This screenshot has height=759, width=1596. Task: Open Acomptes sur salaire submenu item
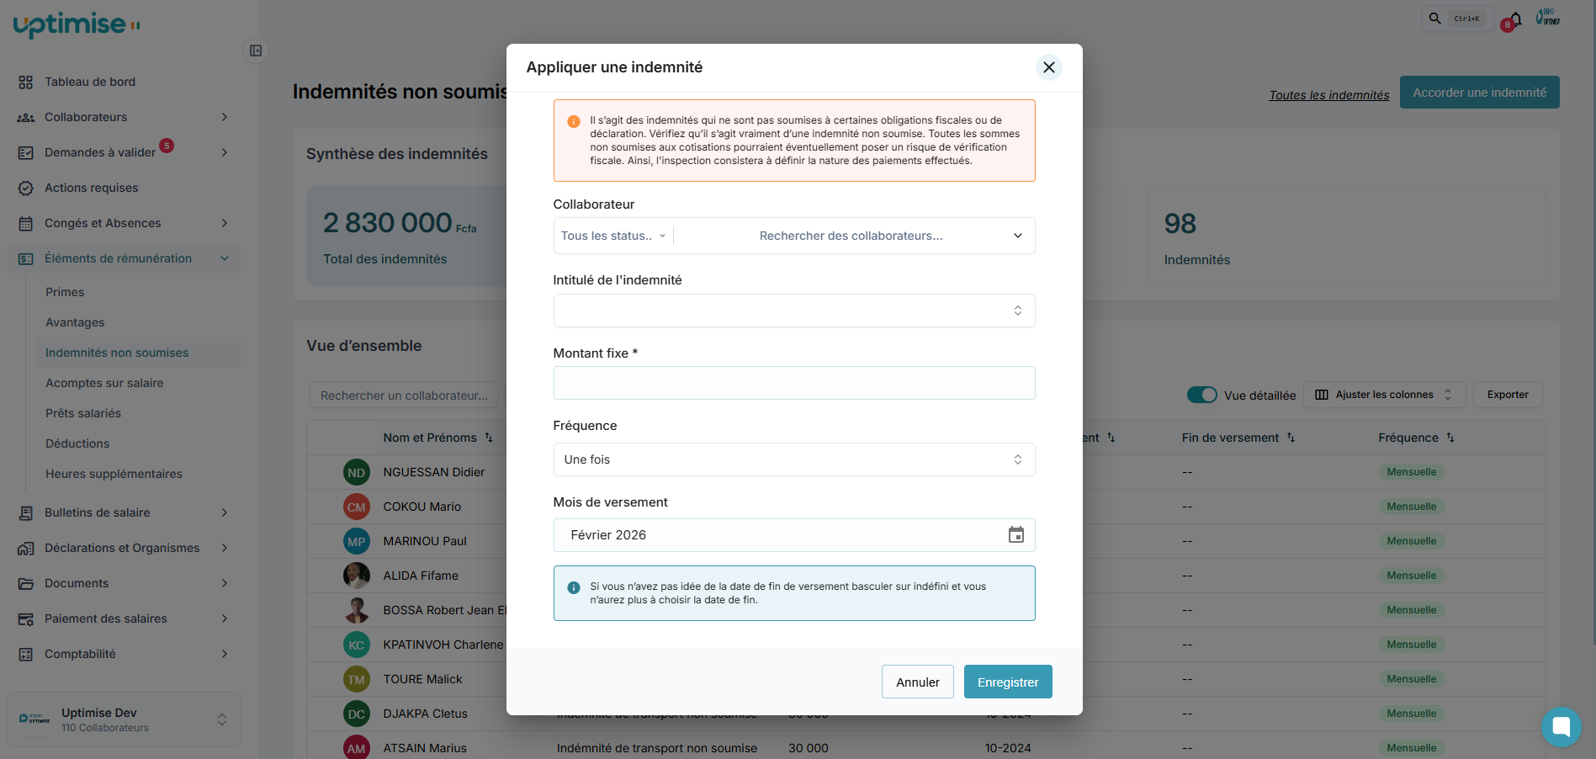coord(104,383)
